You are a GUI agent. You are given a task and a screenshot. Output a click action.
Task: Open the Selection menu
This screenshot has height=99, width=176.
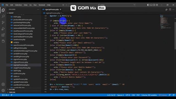(18, 5)
